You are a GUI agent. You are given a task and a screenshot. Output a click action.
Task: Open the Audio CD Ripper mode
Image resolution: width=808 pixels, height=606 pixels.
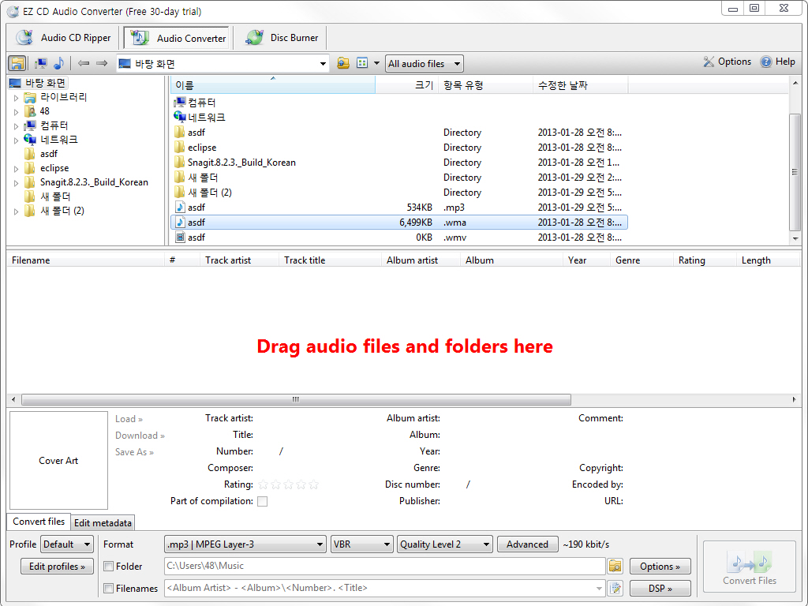(x=64, y=38)
